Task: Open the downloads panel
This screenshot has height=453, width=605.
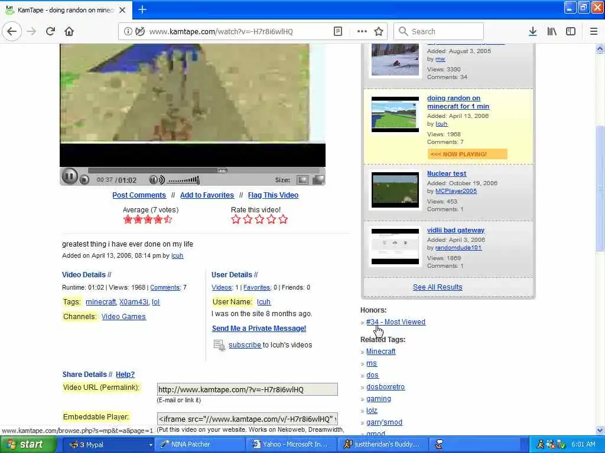Action: 533,31
